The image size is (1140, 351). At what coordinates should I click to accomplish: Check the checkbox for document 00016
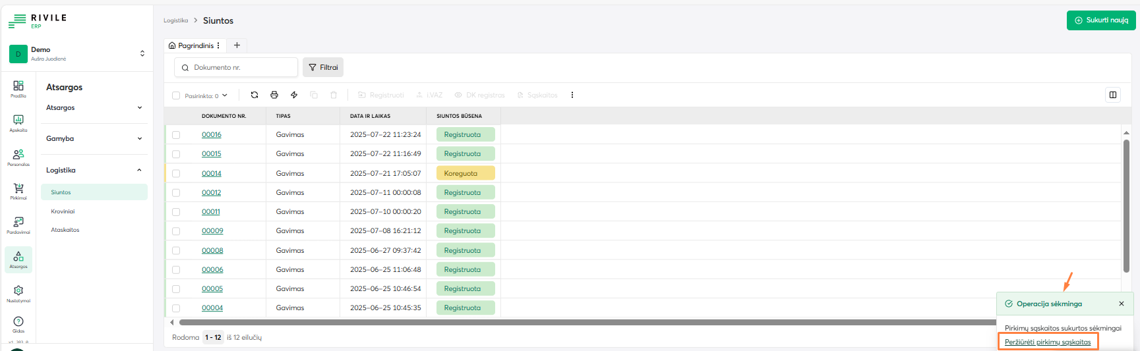[x=176, y=135]
